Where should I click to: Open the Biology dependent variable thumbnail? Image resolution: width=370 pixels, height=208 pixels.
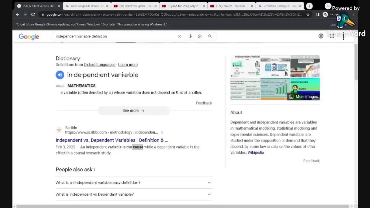pos(275,66)
